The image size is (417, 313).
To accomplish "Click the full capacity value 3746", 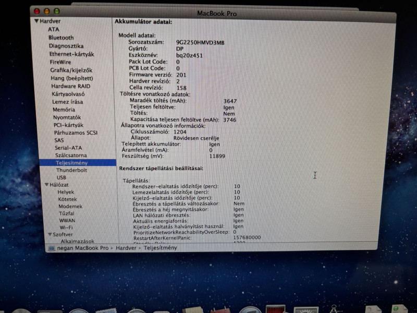I will pyautogui.click(x=230, y=120).
